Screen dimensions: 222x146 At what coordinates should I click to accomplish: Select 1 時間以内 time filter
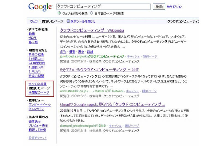point(36,59)
